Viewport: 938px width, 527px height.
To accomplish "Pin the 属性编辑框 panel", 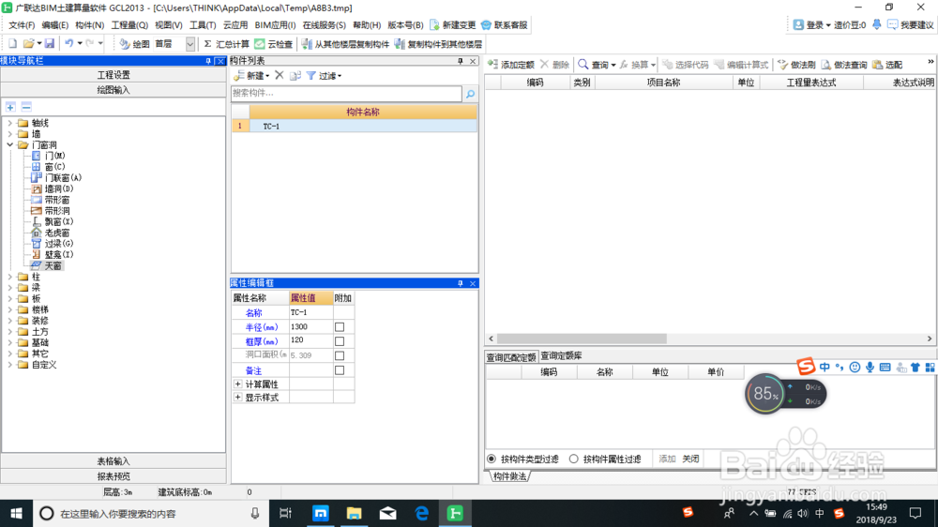I will click(x=460, y=283).
